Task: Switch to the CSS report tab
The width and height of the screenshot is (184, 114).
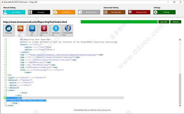Action: click(32, 31)
